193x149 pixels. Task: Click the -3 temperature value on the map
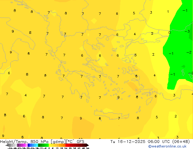(187, 31)
